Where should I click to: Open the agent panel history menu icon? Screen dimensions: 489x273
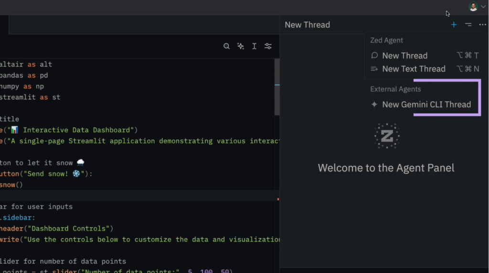[x=468, y=25]
